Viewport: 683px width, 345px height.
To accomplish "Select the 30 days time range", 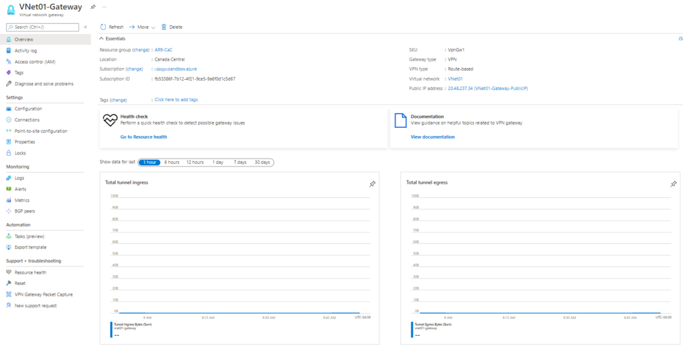I will tap(262, 163).
